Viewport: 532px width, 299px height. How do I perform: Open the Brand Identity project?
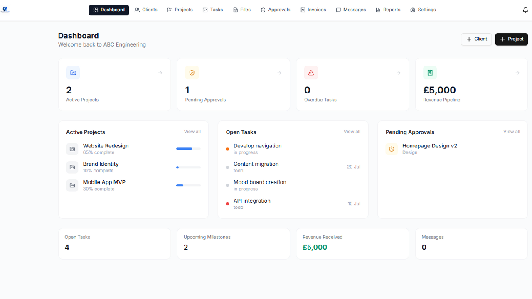click(101, 164)
